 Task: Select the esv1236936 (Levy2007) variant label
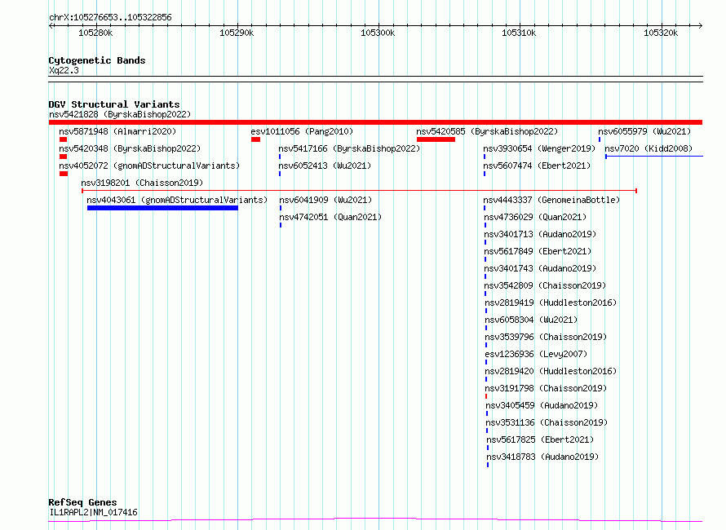536,354
